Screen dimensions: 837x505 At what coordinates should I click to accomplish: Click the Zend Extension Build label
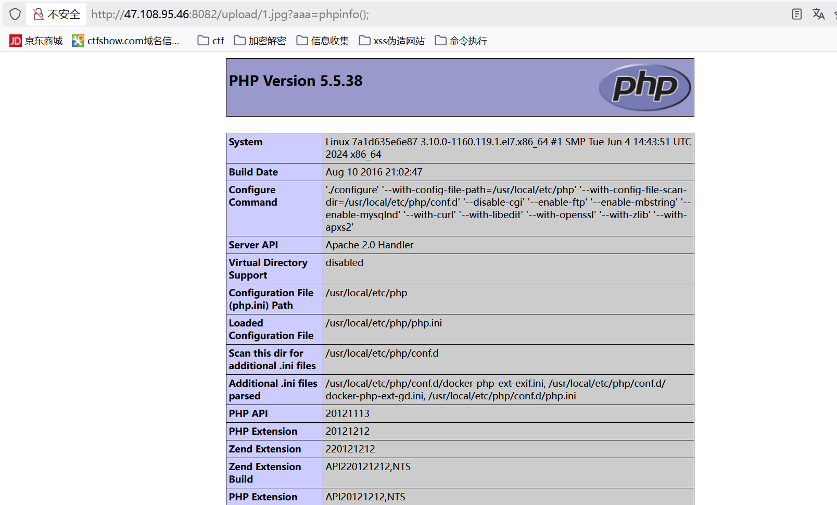tap(265, 473)
